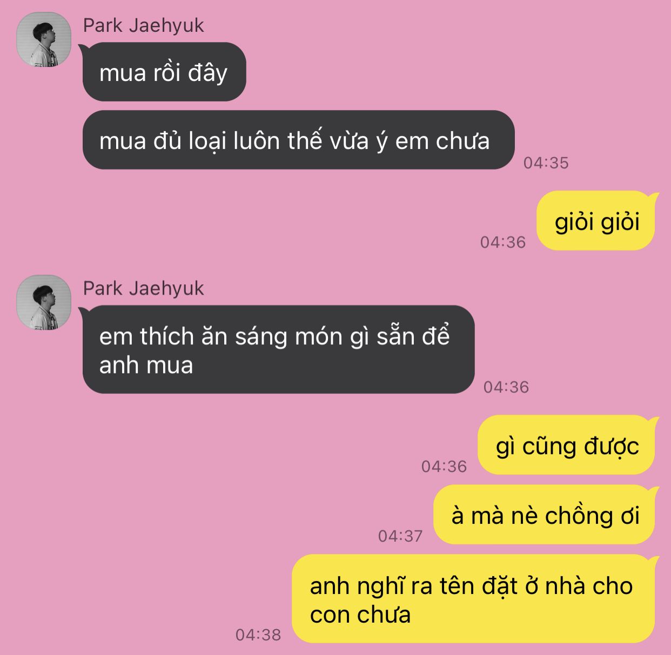
Task: Click the timestamp left of 'gì cũng được'
Action: pos(444,466)
